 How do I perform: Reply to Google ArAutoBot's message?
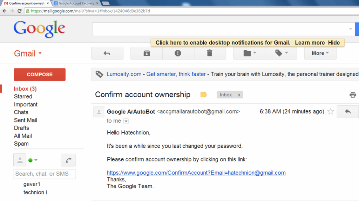pos(347,111)
